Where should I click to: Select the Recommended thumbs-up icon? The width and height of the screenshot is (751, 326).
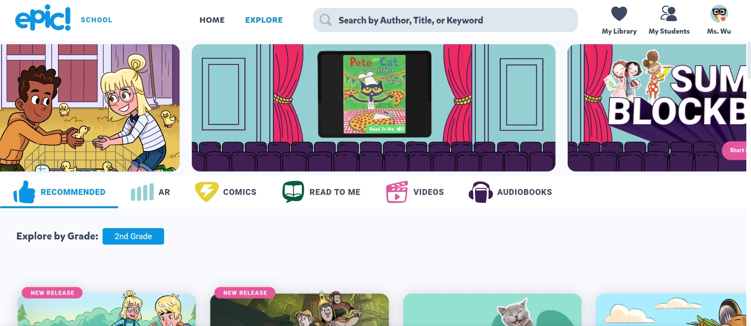tap(24, 192)
